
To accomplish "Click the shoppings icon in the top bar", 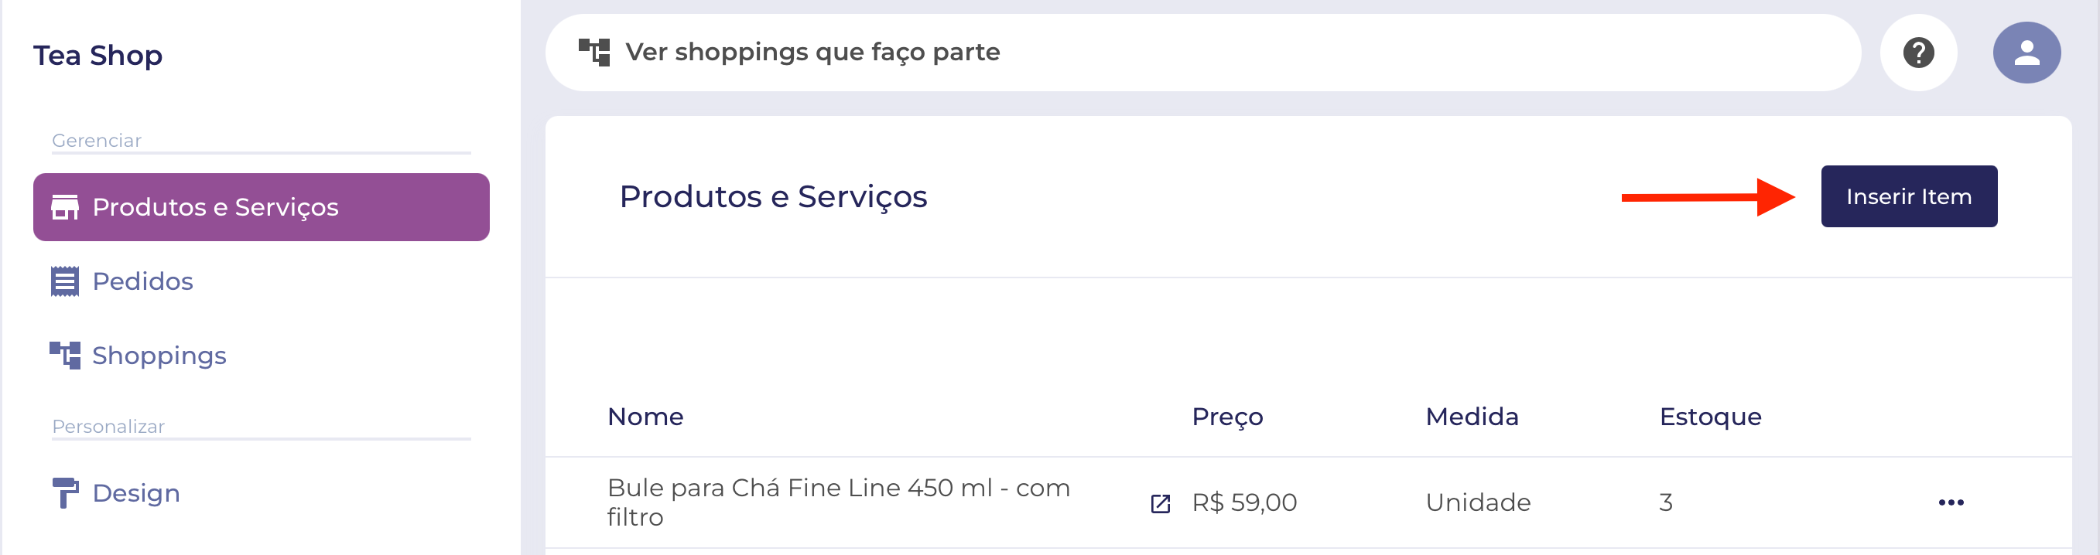I will click(x=594, y=52).
